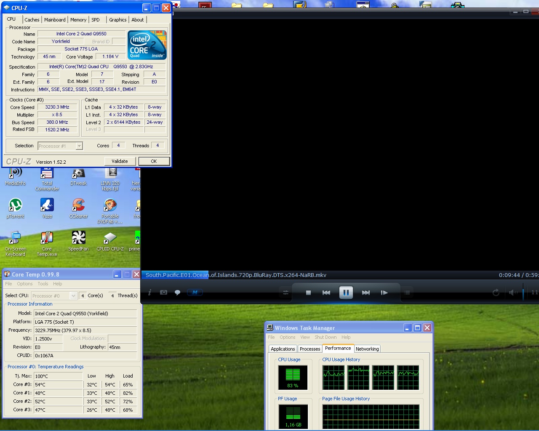The height and width of the screenshot is (431, 539).
Task: Switch to Applications tab in Task Manager
Action: [x=283, y=349]
